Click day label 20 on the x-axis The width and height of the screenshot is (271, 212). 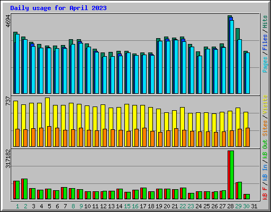tap(167, 206)
